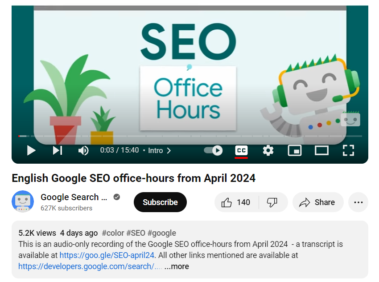Image resolution: width=379 pixels, height=282 pixels.
Task: Share the video
Action: pos(318,202)
